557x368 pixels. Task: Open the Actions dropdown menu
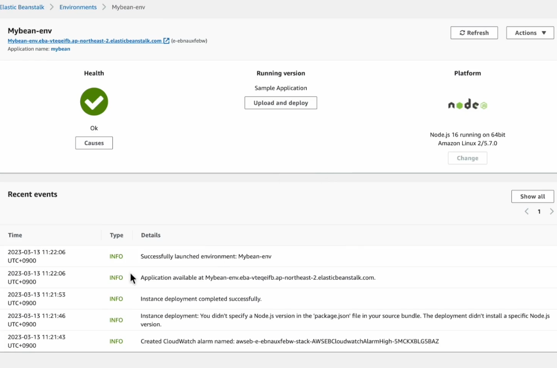530,33
